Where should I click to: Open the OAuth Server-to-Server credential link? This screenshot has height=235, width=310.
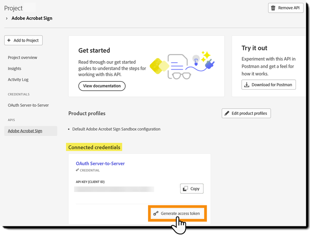[100, 164]
